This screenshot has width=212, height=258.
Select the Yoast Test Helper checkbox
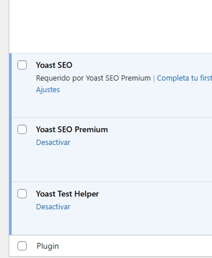(x=22, y=194)
